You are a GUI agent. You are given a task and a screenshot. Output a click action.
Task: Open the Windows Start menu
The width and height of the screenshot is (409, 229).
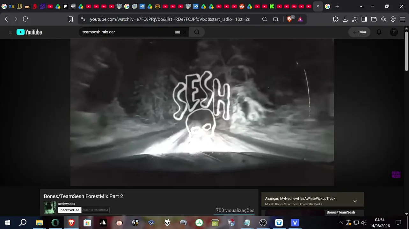coord(8,223)
